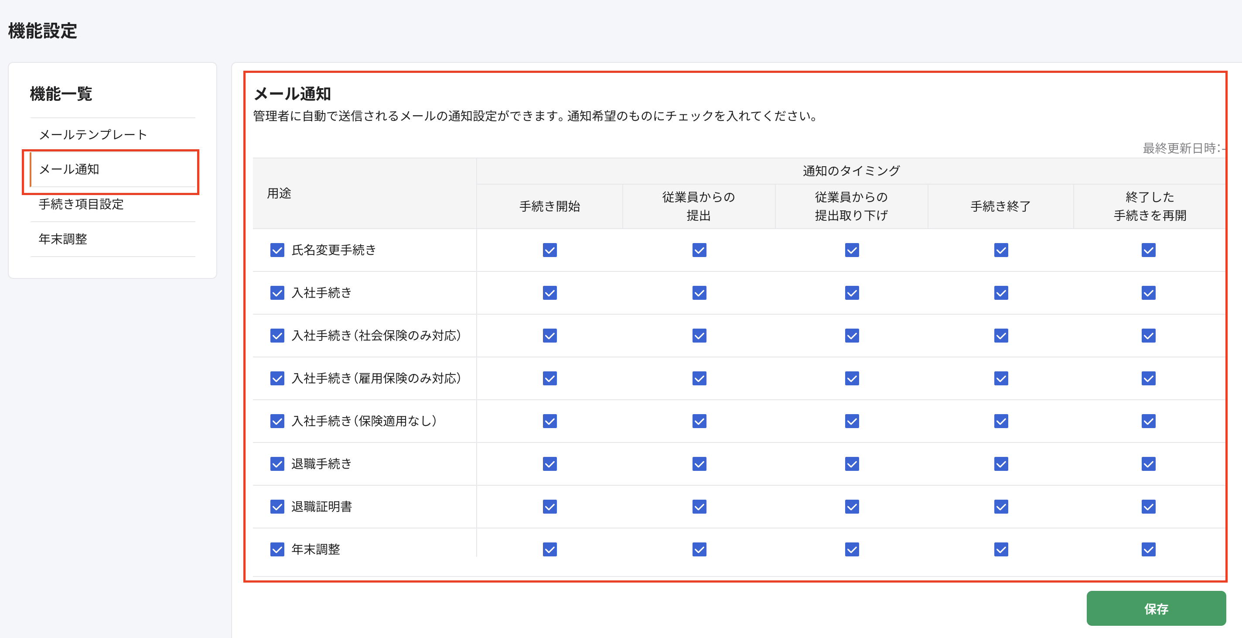Uncheck the 年末調整 row checkbox

277,549
